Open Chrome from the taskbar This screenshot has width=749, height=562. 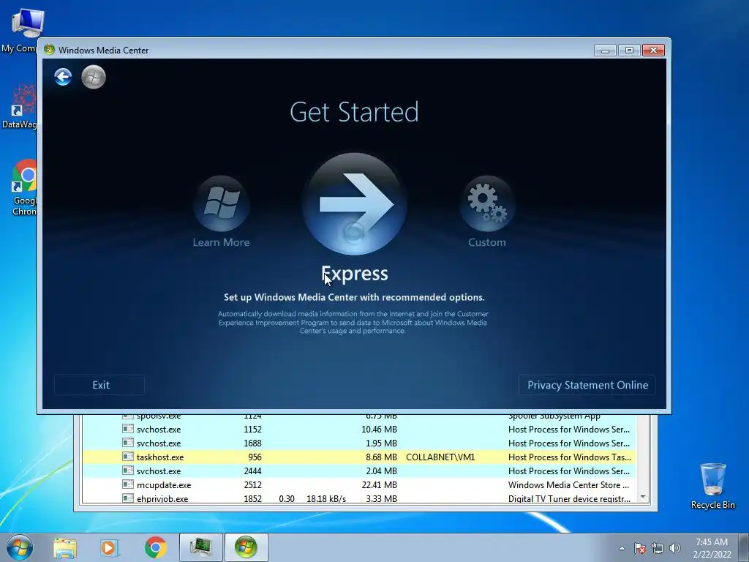click(155, 547)
